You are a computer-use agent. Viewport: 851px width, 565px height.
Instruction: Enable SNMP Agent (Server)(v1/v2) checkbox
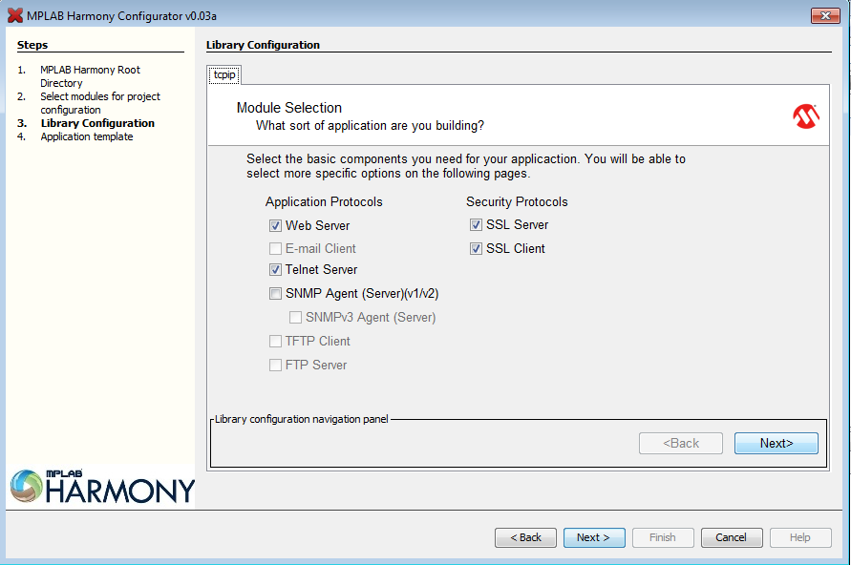pos(276,293)
